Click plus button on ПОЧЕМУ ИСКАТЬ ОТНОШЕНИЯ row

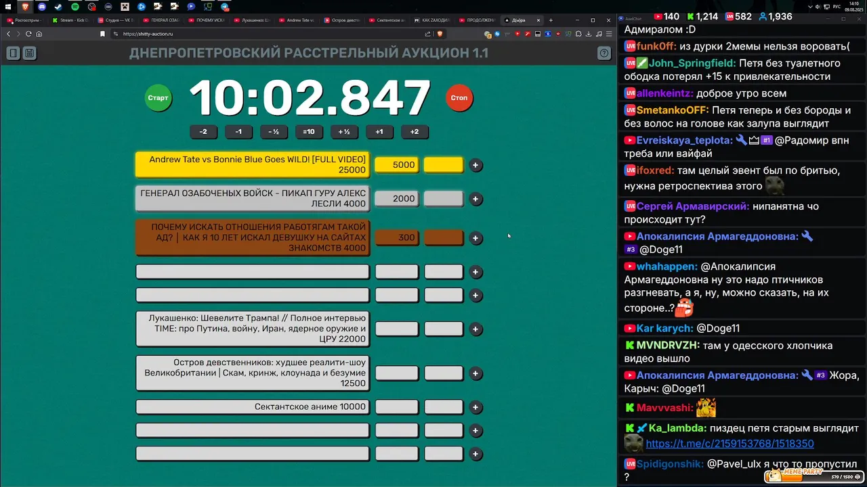coord(475,238)
